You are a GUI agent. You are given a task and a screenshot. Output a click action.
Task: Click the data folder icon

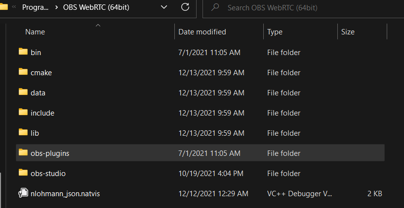coord(23,92)
